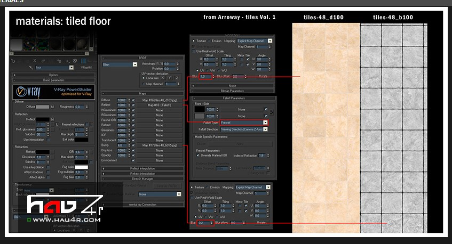Open the Falloff Type Fresnel dropdown

point(266,123)
